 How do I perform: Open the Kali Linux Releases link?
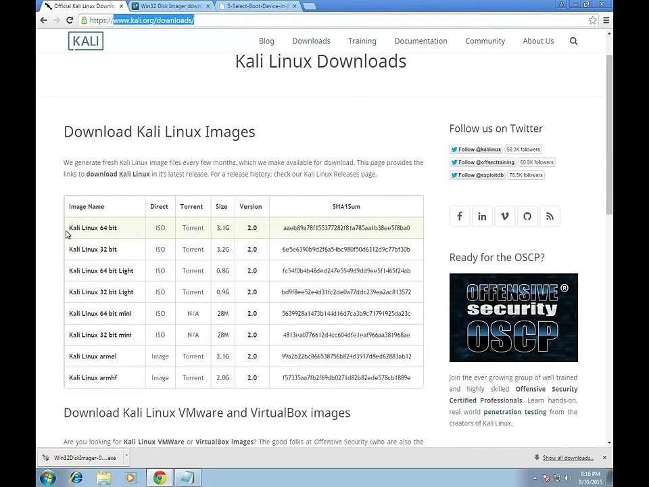[x=331, y=174]
